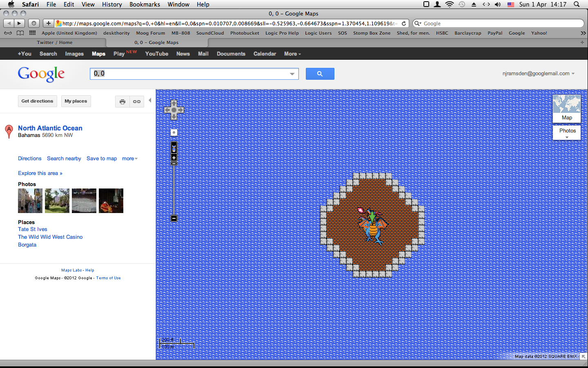Open the Bookmarks menu in menu bar
The width and height of the screenshot is (588, 368).
145,4
